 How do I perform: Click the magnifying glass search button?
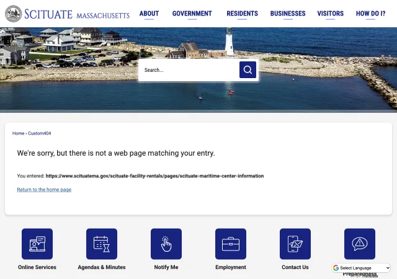[x=248, y=69]
